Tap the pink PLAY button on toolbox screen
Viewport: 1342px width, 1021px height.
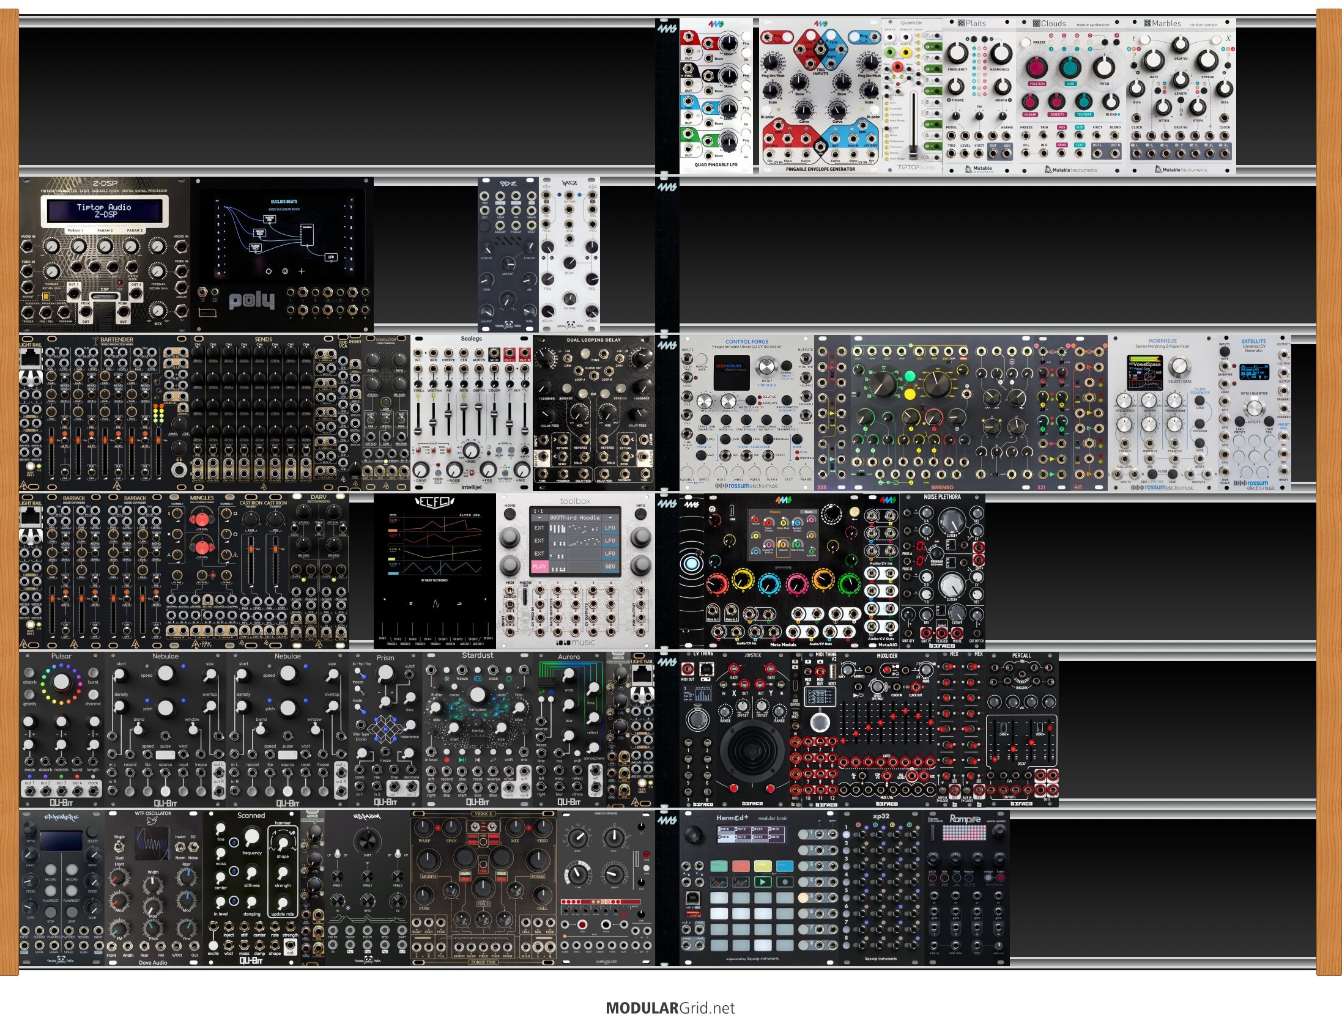coord(539,567)
